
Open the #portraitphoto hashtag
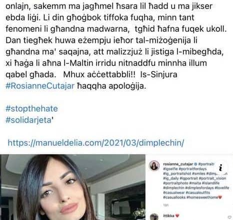click(175, 183)
